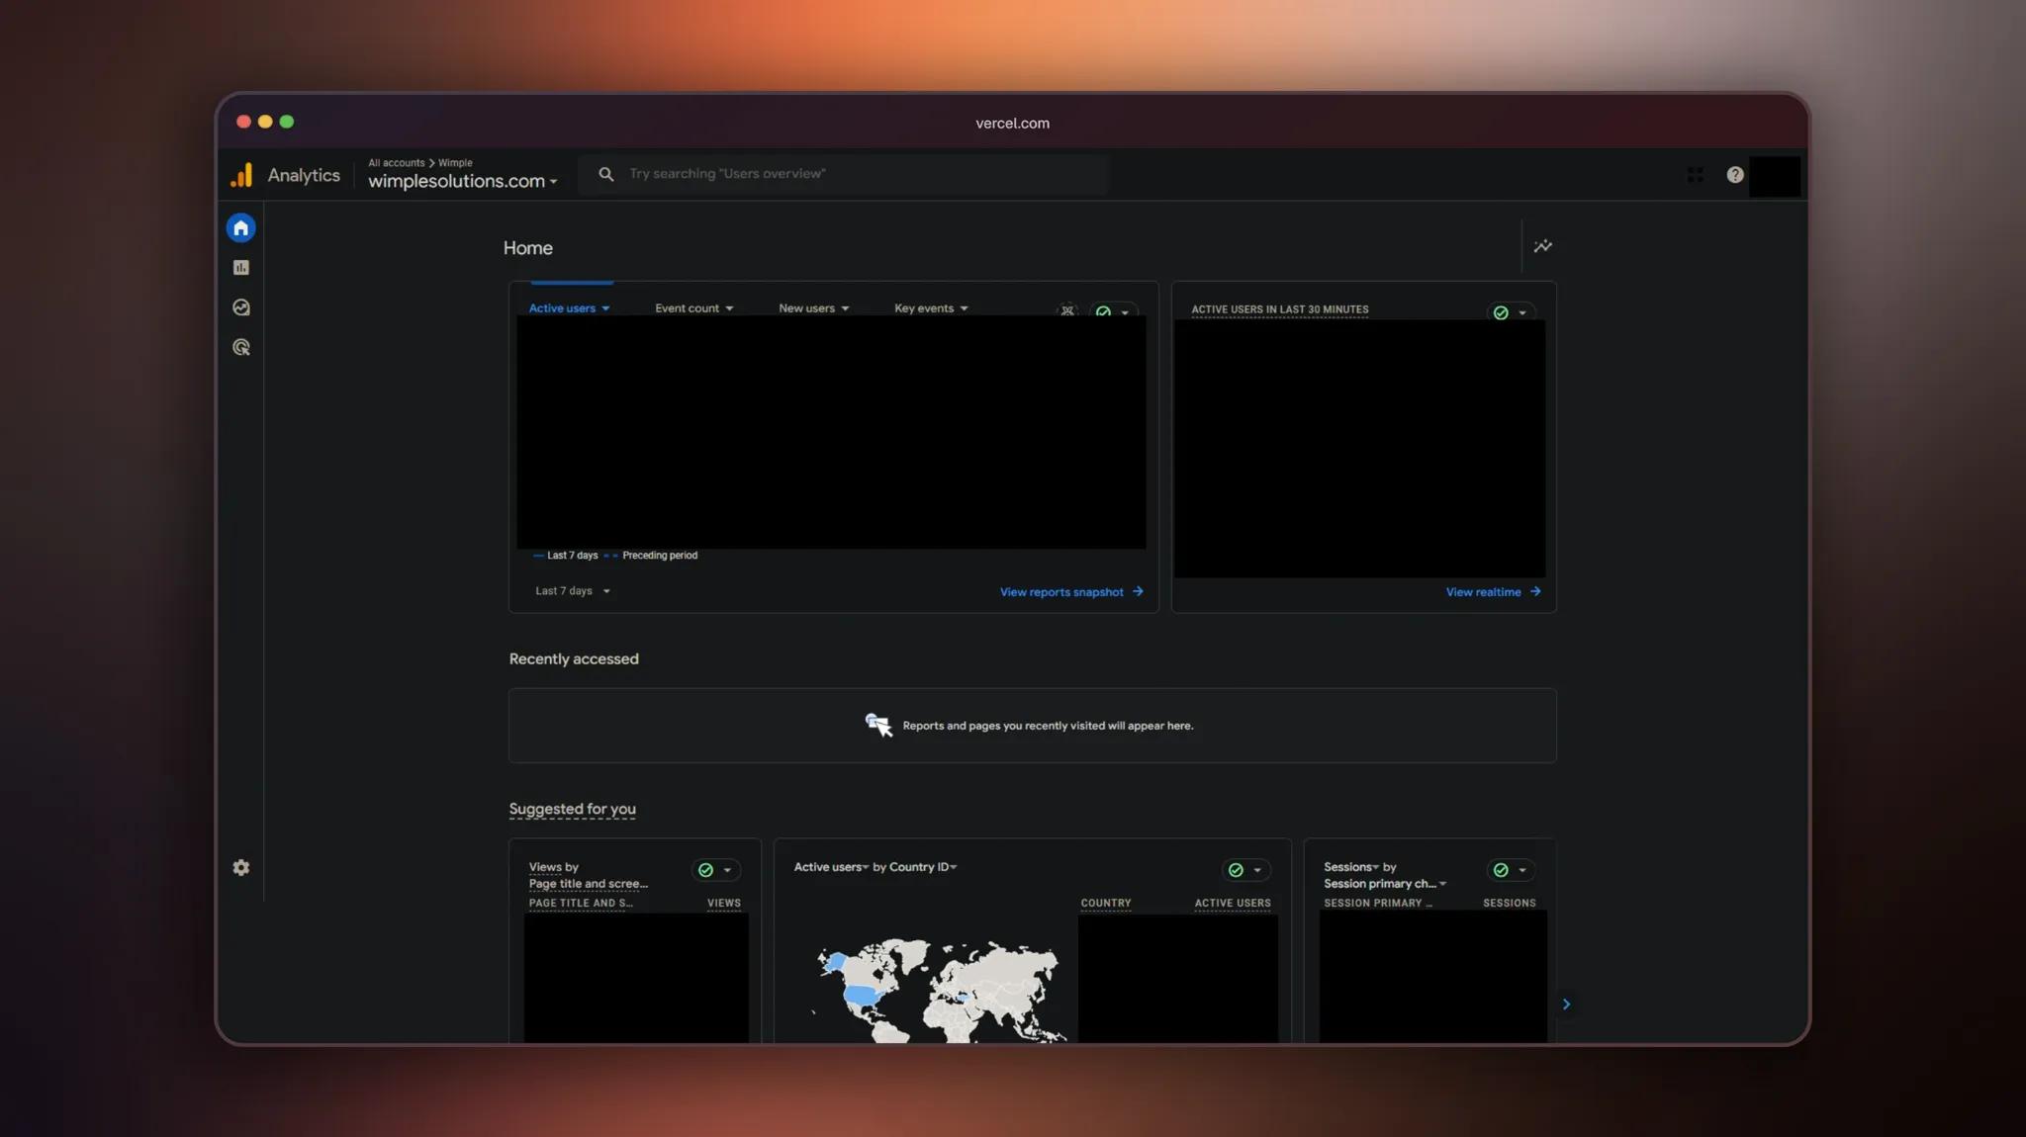Click the green check in Active Users realtime card
The image size is (2026, 1137).
tap(1501, 312)
